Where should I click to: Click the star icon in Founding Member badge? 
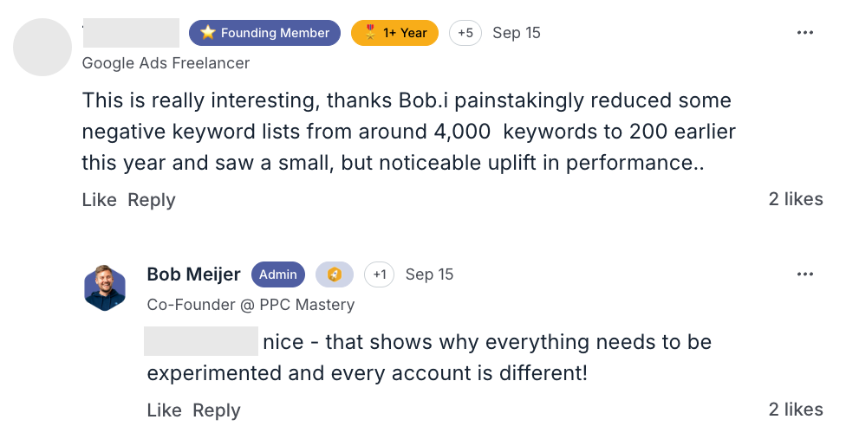(208, 33)
